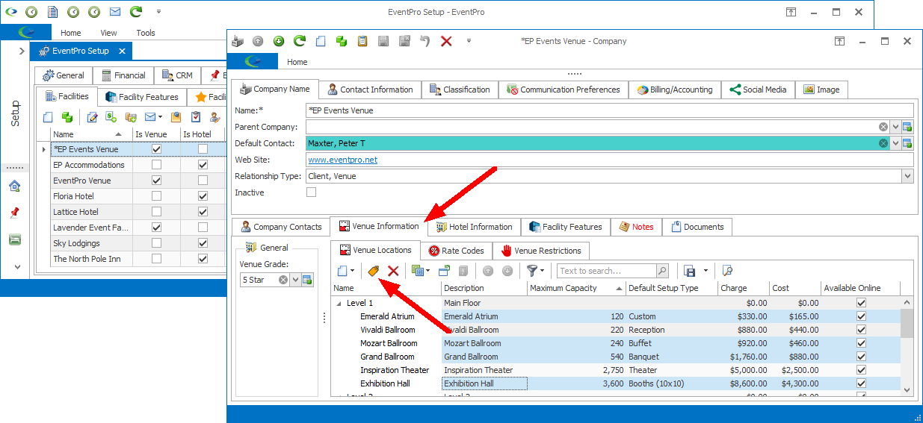Open the Hotel Information tab
This screenshot has width=923, height=423.
point(475,227)
